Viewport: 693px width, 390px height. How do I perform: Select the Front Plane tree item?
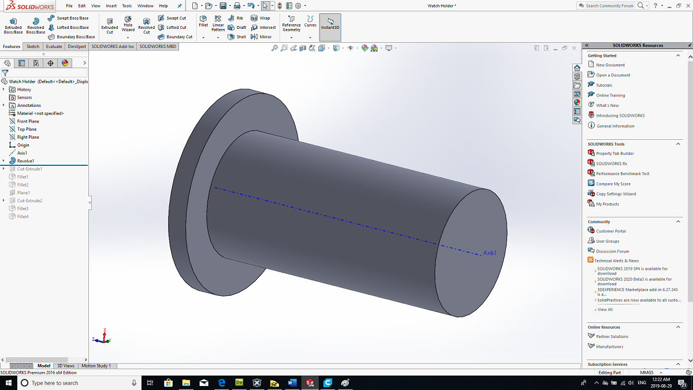pos(28,121)
